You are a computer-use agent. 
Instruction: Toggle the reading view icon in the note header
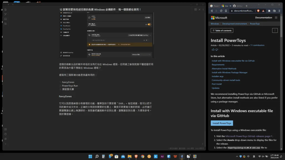(x=196, y=9)
